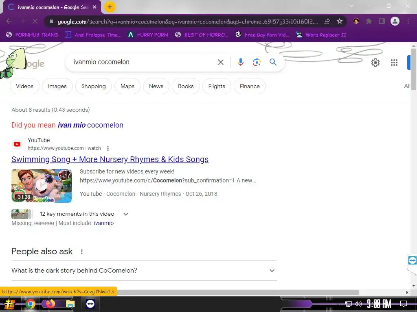Open the Word Replacer II bookmark

pos(321,35)
